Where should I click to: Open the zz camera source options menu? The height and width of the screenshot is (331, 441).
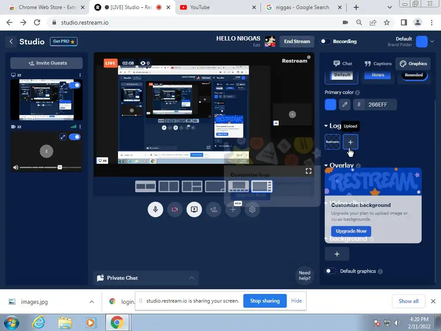click(x=80, y=127)
